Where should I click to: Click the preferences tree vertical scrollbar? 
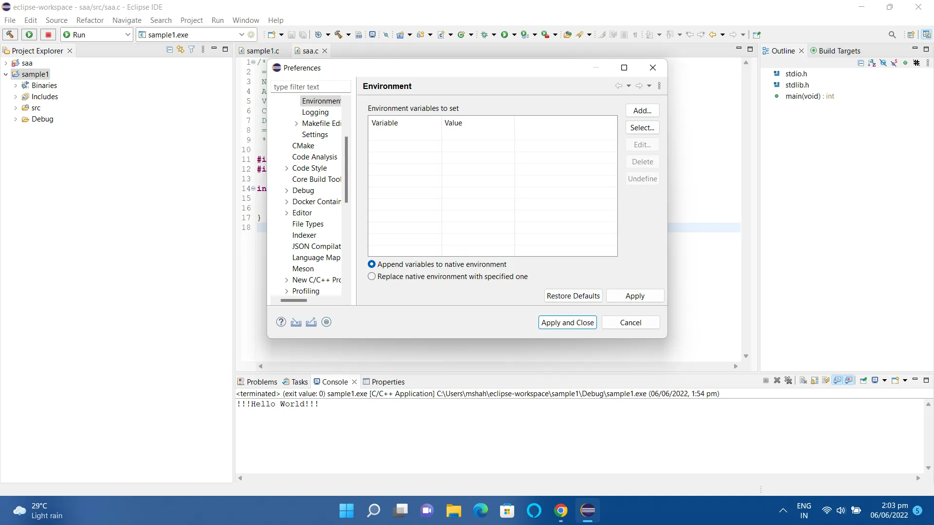tap(346, 170)
